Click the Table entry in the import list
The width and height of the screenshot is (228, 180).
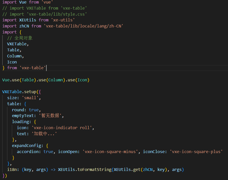13,50
